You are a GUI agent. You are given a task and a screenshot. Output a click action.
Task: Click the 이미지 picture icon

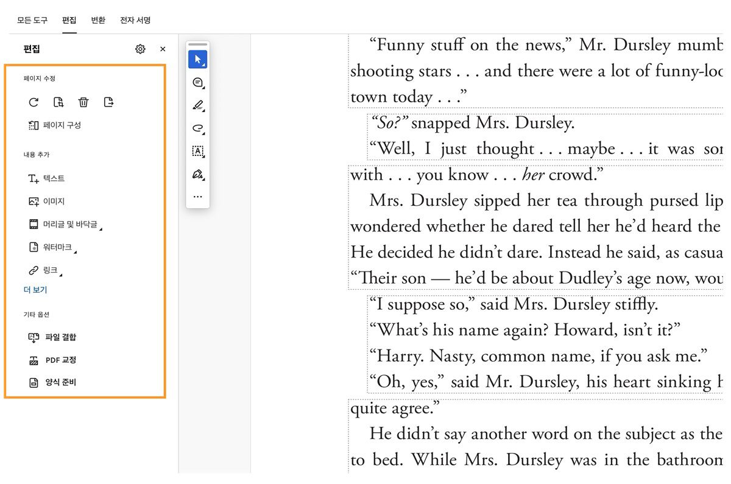pos(34,202)
